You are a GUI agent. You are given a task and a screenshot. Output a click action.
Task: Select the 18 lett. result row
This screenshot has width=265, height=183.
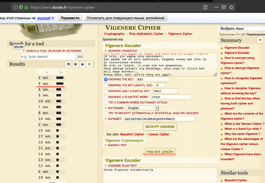tap(52, 101)
